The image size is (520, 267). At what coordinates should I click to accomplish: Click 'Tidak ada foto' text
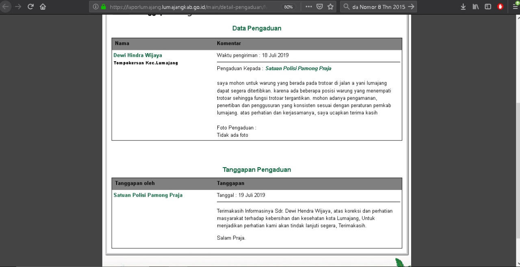click(232, 135)
